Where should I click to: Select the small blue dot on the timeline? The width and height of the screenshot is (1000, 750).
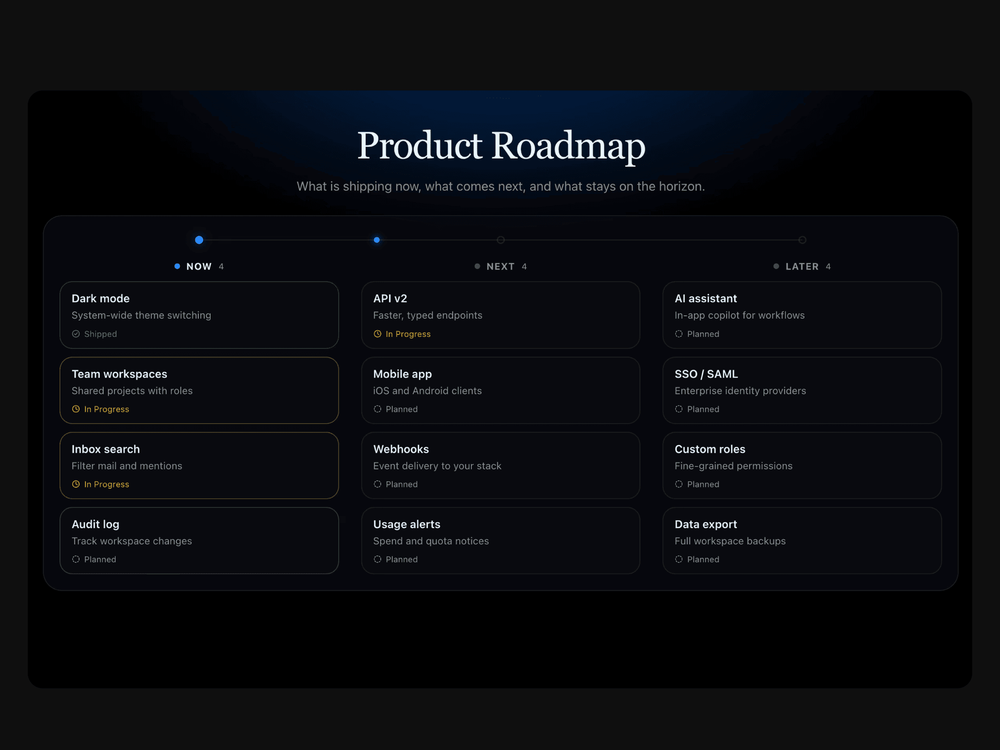(x=377, y=240)
